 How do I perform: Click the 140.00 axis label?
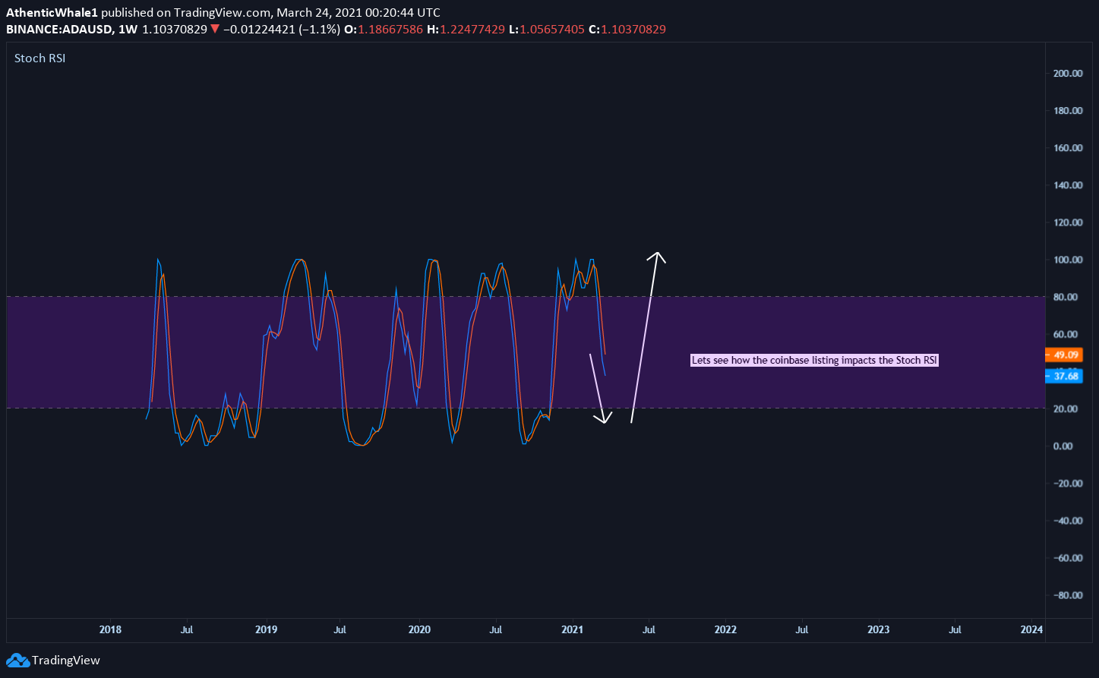point(1067,185)
